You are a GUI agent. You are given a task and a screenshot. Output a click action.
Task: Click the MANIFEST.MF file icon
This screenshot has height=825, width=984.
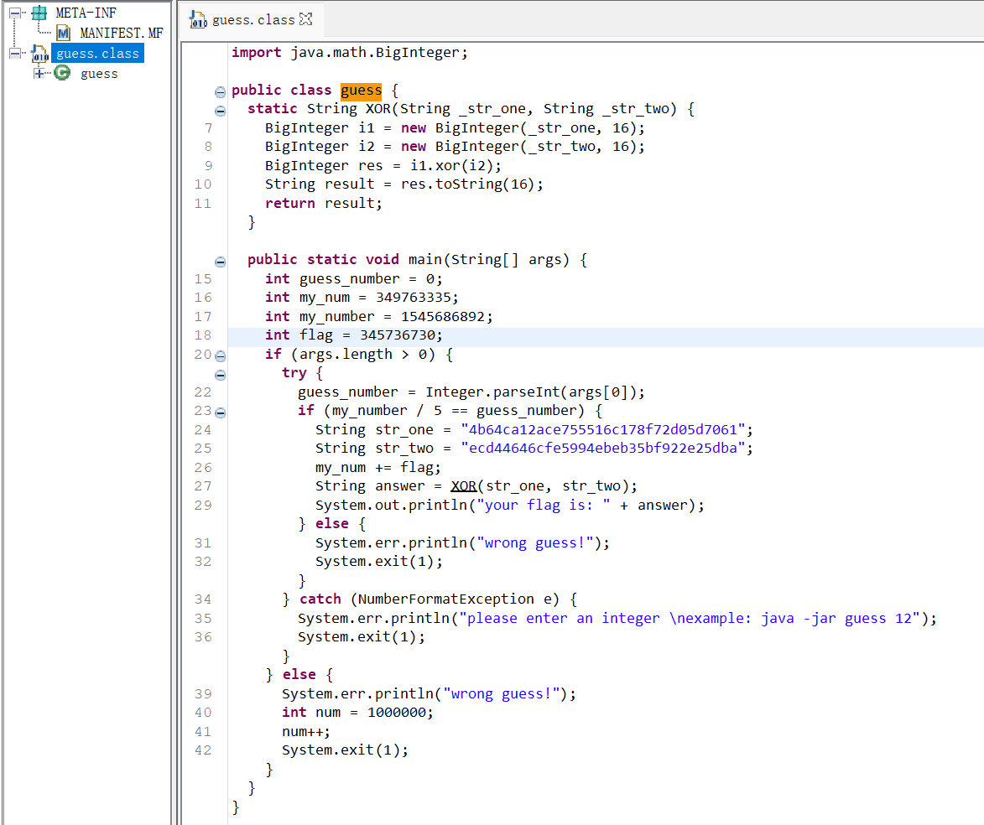64,34
